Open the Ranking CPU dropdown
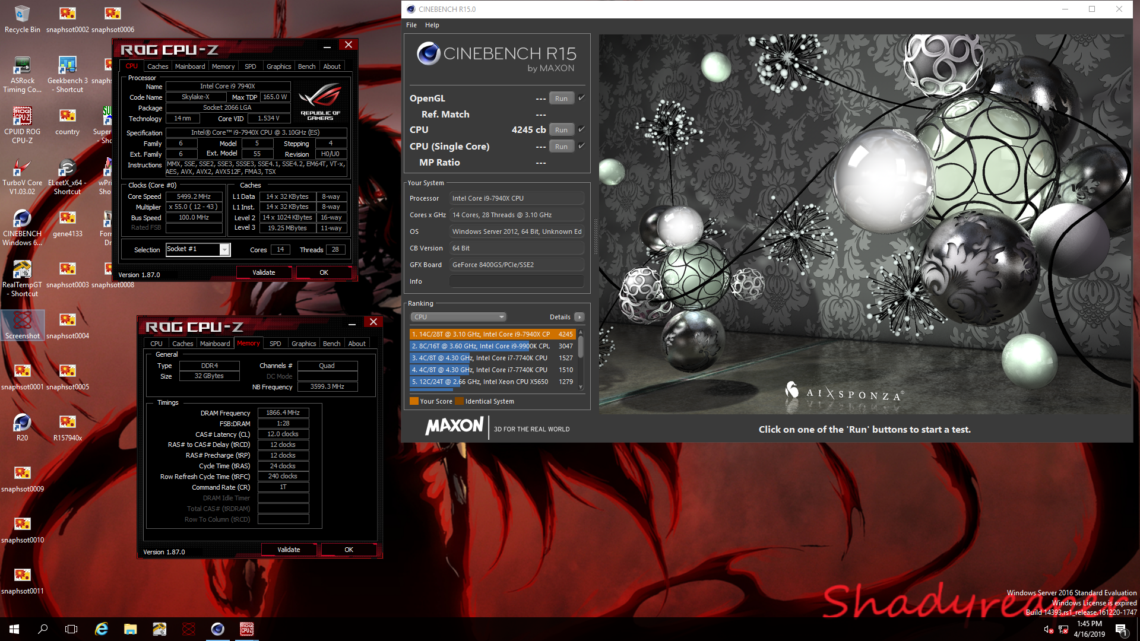This screenshot has height=641, width=1140. pos(458,317)
